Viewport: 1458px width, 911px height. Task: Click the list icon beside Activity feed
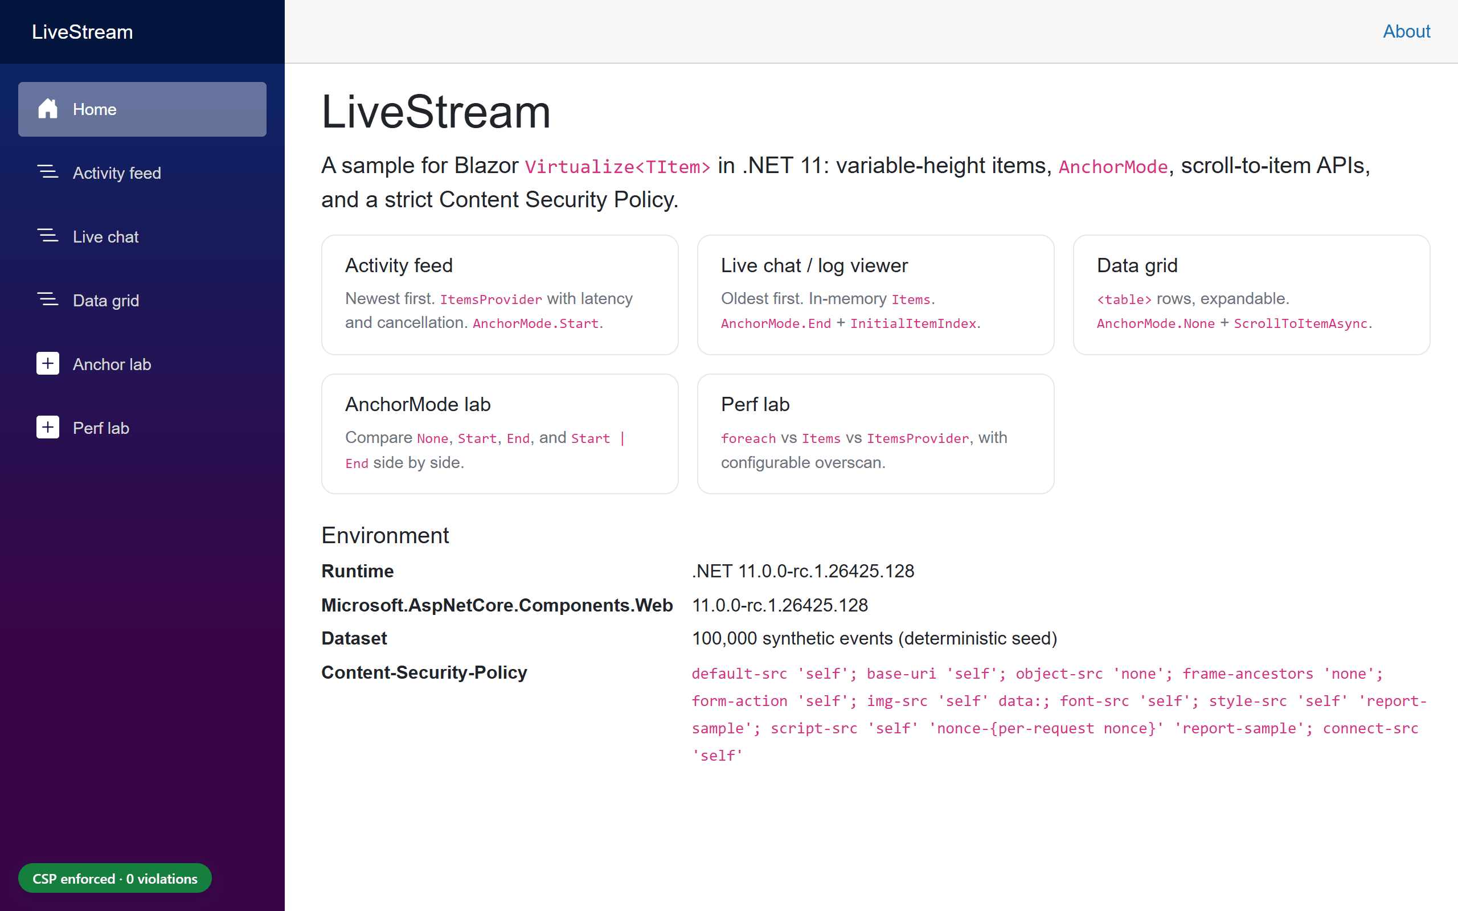[x=48, y=173]
